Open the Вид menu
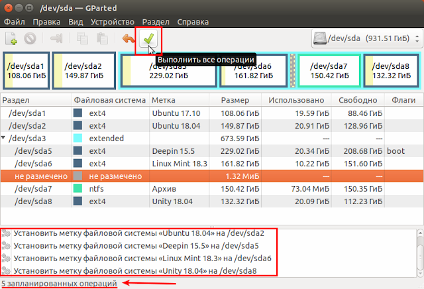 click(76, 22)
